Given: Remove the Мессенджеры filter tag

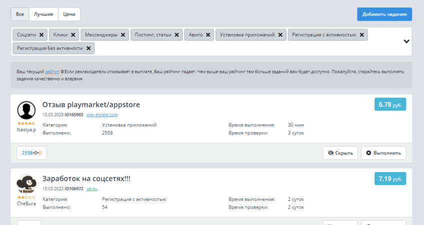Looking at the screenshot, I should pos(123,35).
